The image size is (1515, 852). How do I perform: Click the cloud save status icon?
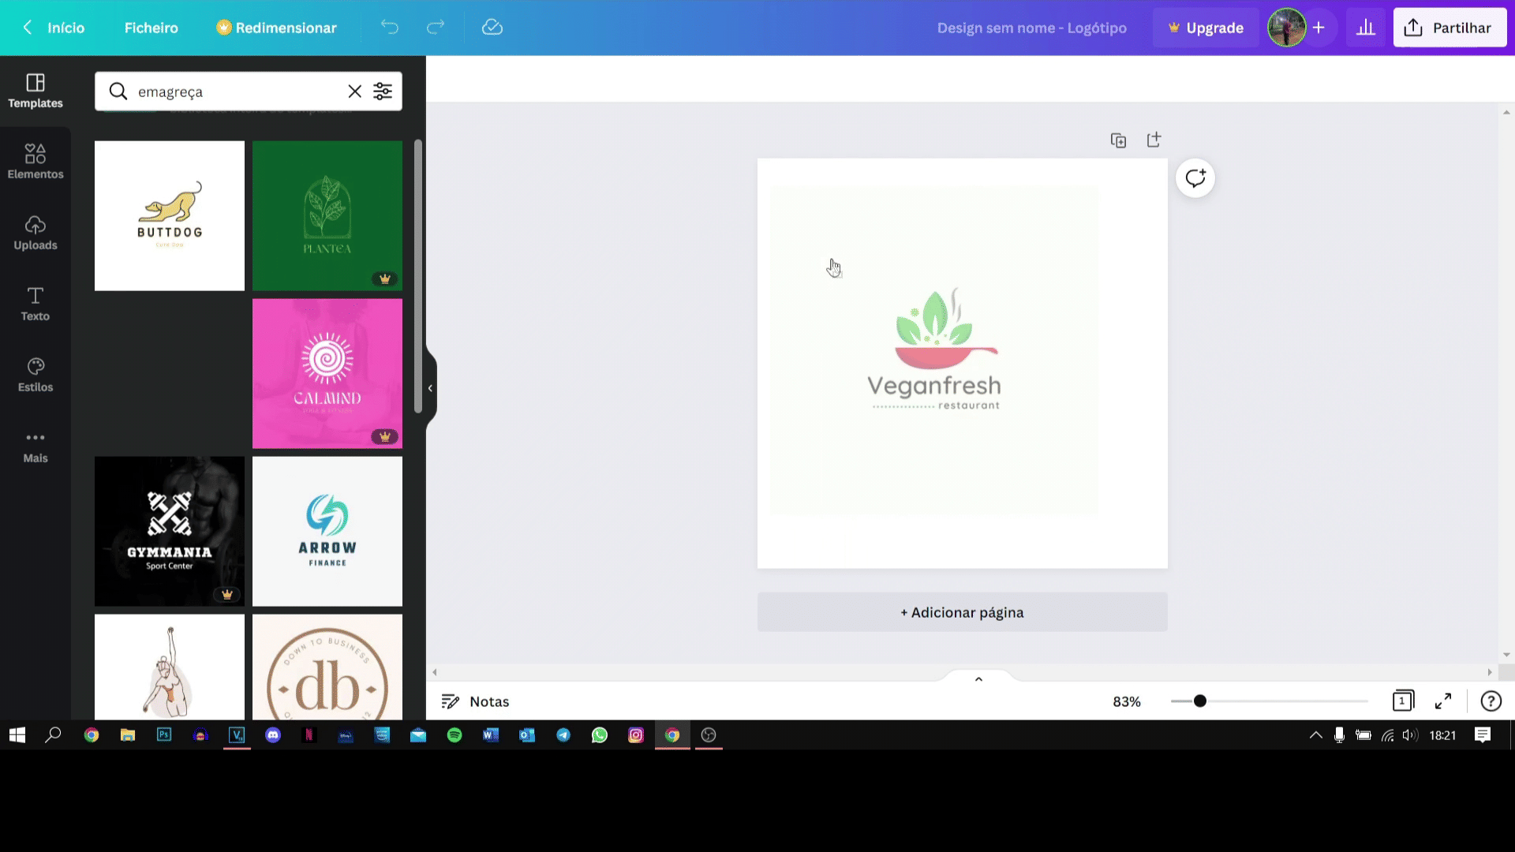pos(492,28)
